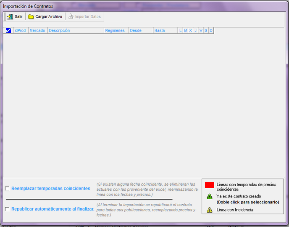This screenshot has width=289, height=227.
Task: Click the Descripción column header
Action: click(76, 30)
